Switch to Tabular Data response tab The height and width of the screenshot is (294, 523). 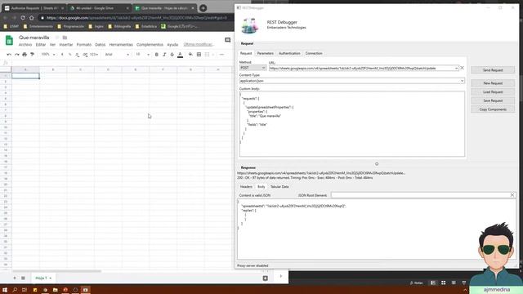click(x=279, y=187)
